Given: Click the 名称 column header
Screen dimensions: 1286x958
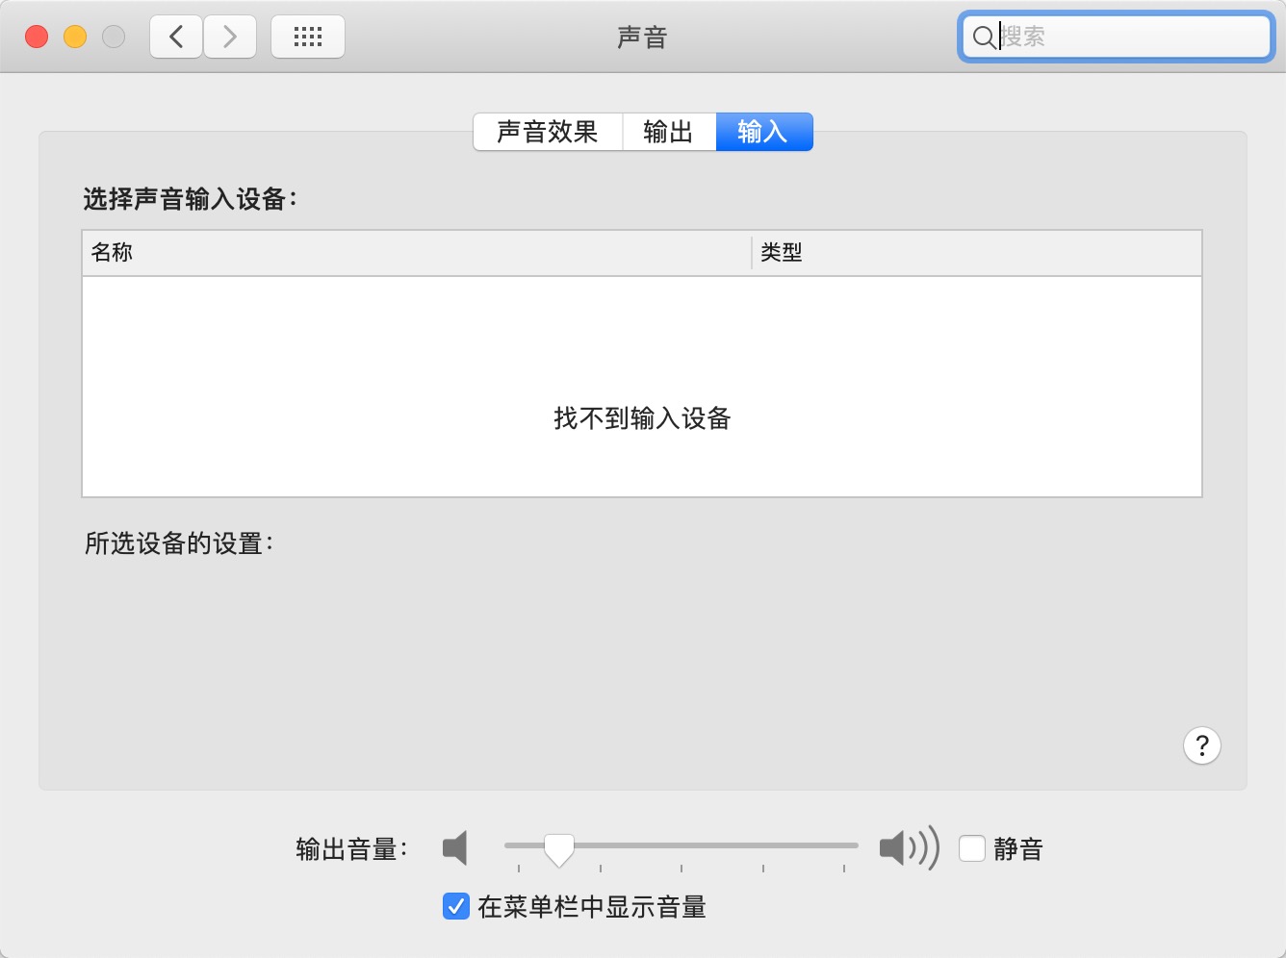Looking at the screenshot, I should point(414,253).
